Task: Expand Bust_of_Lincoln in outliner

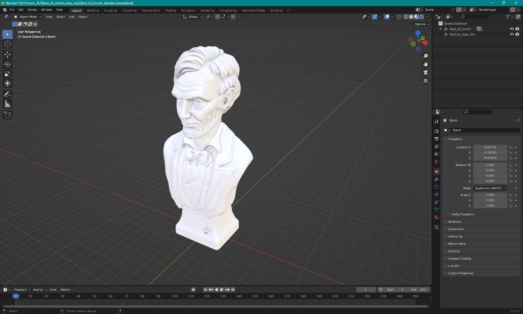Action: click(440, 29)
